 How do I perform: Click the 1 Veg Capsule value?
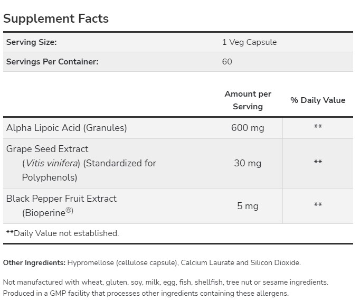[249, 42]
